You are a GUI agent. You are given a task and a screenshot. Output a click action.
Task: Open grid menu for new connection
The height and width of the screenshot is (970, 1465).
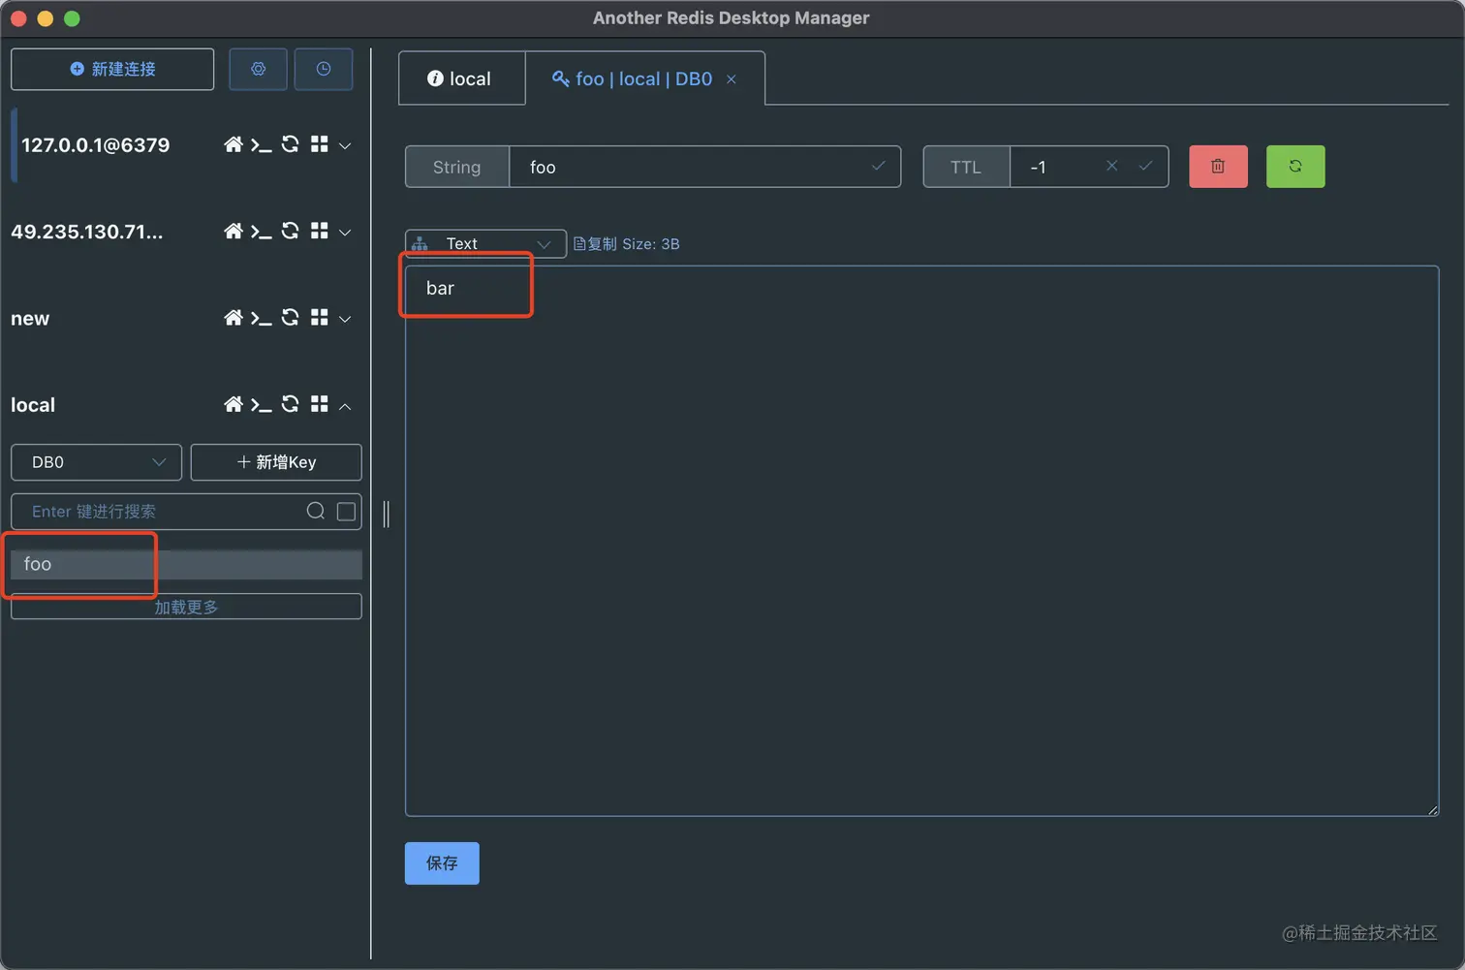(x=319, y=318)
